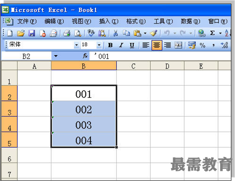235x181 pixels.
Task: Open the 工具(T) menu
Action: click(163, 22)
